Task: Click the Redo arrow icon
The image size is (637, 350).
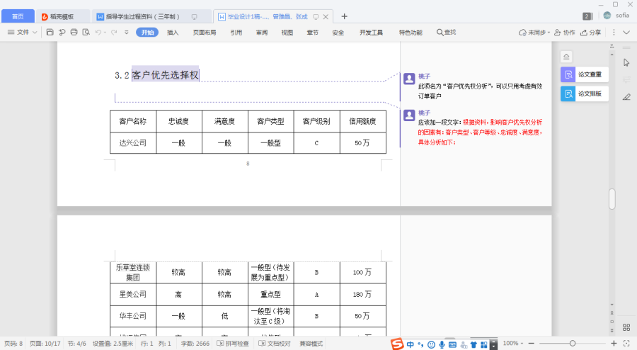Action: (114, 32)
